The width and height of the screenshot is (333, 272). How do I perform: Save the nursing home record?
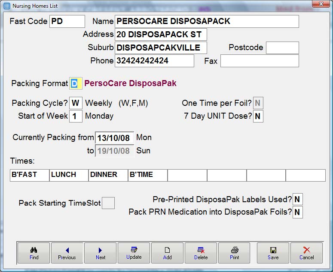click(x=273, y=253)
